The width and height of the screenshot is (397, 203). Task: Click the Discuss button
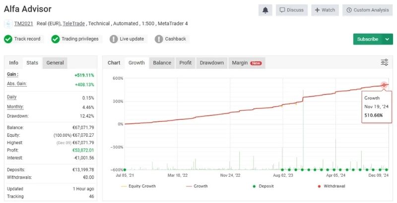coord(292,10)
